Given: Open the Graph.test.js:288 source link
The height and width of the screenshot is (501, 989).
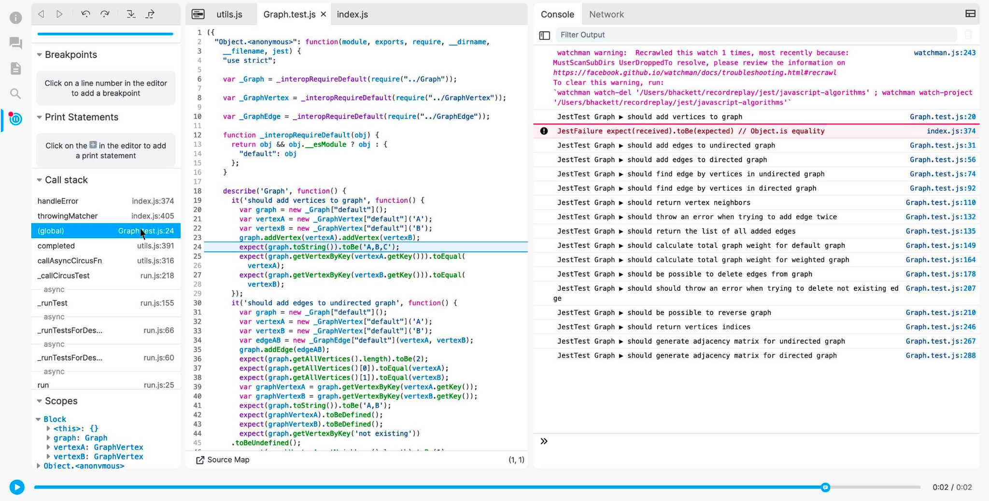Looking at the screenshot, I should [x=940, y=356].
